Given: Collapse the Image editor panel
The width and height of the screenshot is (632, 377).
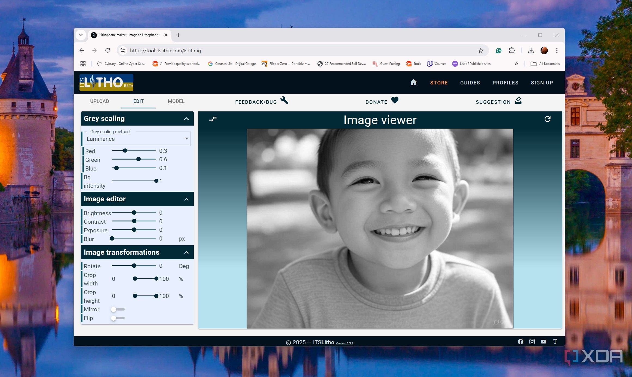Looking at the screenshot, I should click(x=186, y=199).
